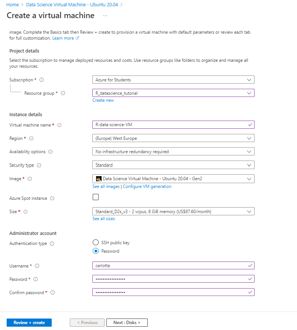Open the Username info icon
Image resolution: width=297 pixels, height=330 pixels.
[x=37, y=266]
